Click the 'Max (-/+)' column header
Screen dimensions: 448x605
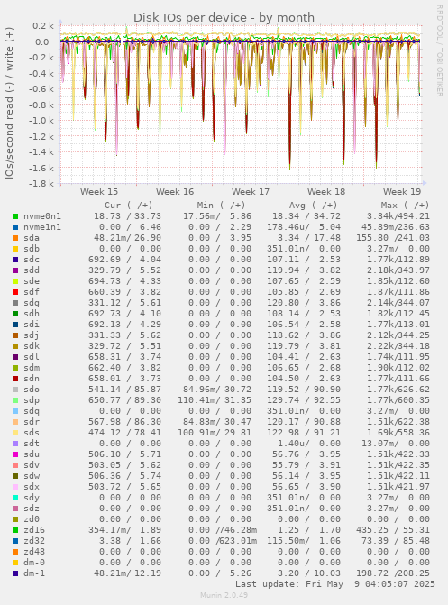click(x=405, y=206)
